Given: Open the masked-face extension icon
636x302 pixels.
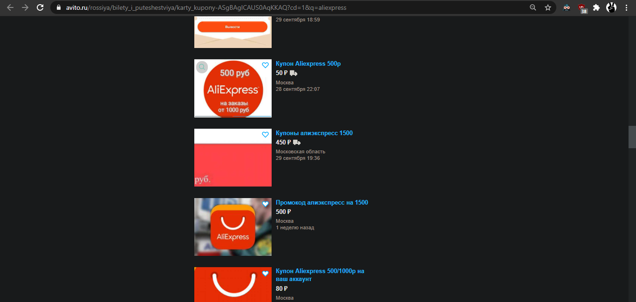Looking at the screenshot, I should click(567, 7).
